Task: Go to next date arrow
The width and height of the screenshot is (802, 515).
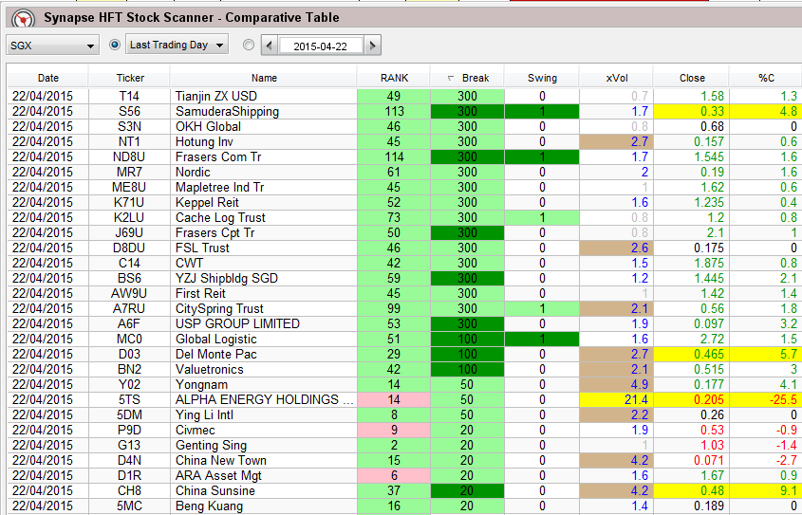Action: [x=373, y=46]
